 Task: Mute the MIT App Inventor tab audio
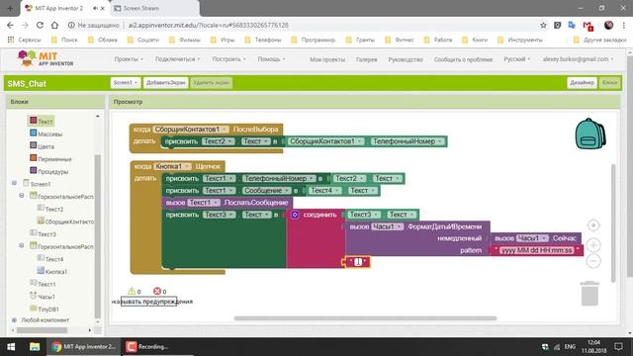pos(95,8)
